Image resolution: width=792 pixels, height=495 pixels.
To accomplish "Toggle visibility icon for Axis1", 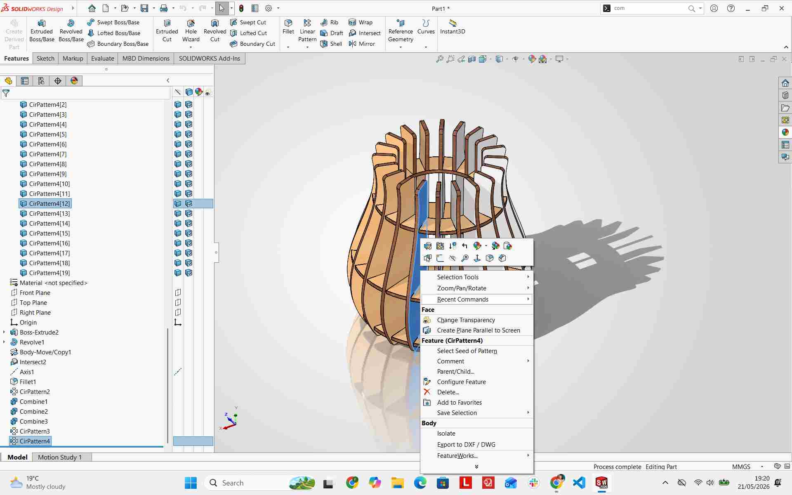I will pyautogui.click(x=178, y=372).
